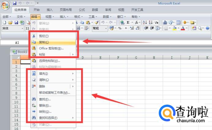Select the 经典菜单 ribbon tab
The height and width of the screenshot is (130, 212).
pyautogui.click(x=21, y=10)
